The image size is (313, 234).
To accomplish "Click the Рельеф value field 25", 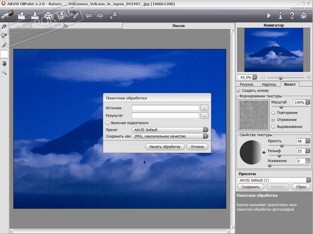I will point(301,151).
